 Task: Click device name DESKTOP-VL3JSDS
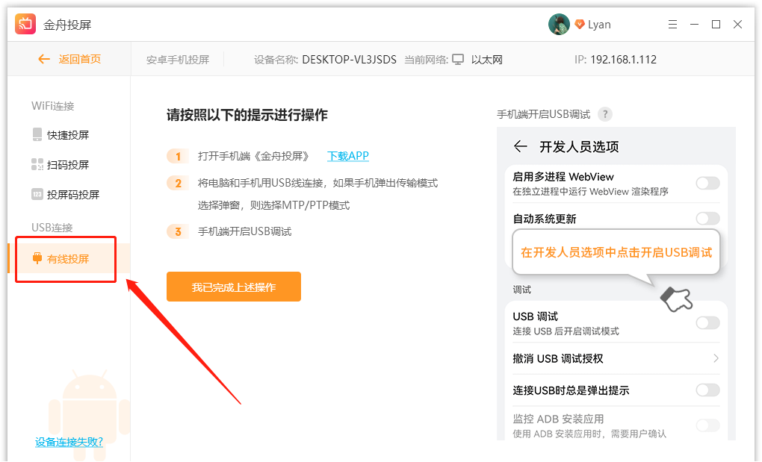tap(350, 59)
